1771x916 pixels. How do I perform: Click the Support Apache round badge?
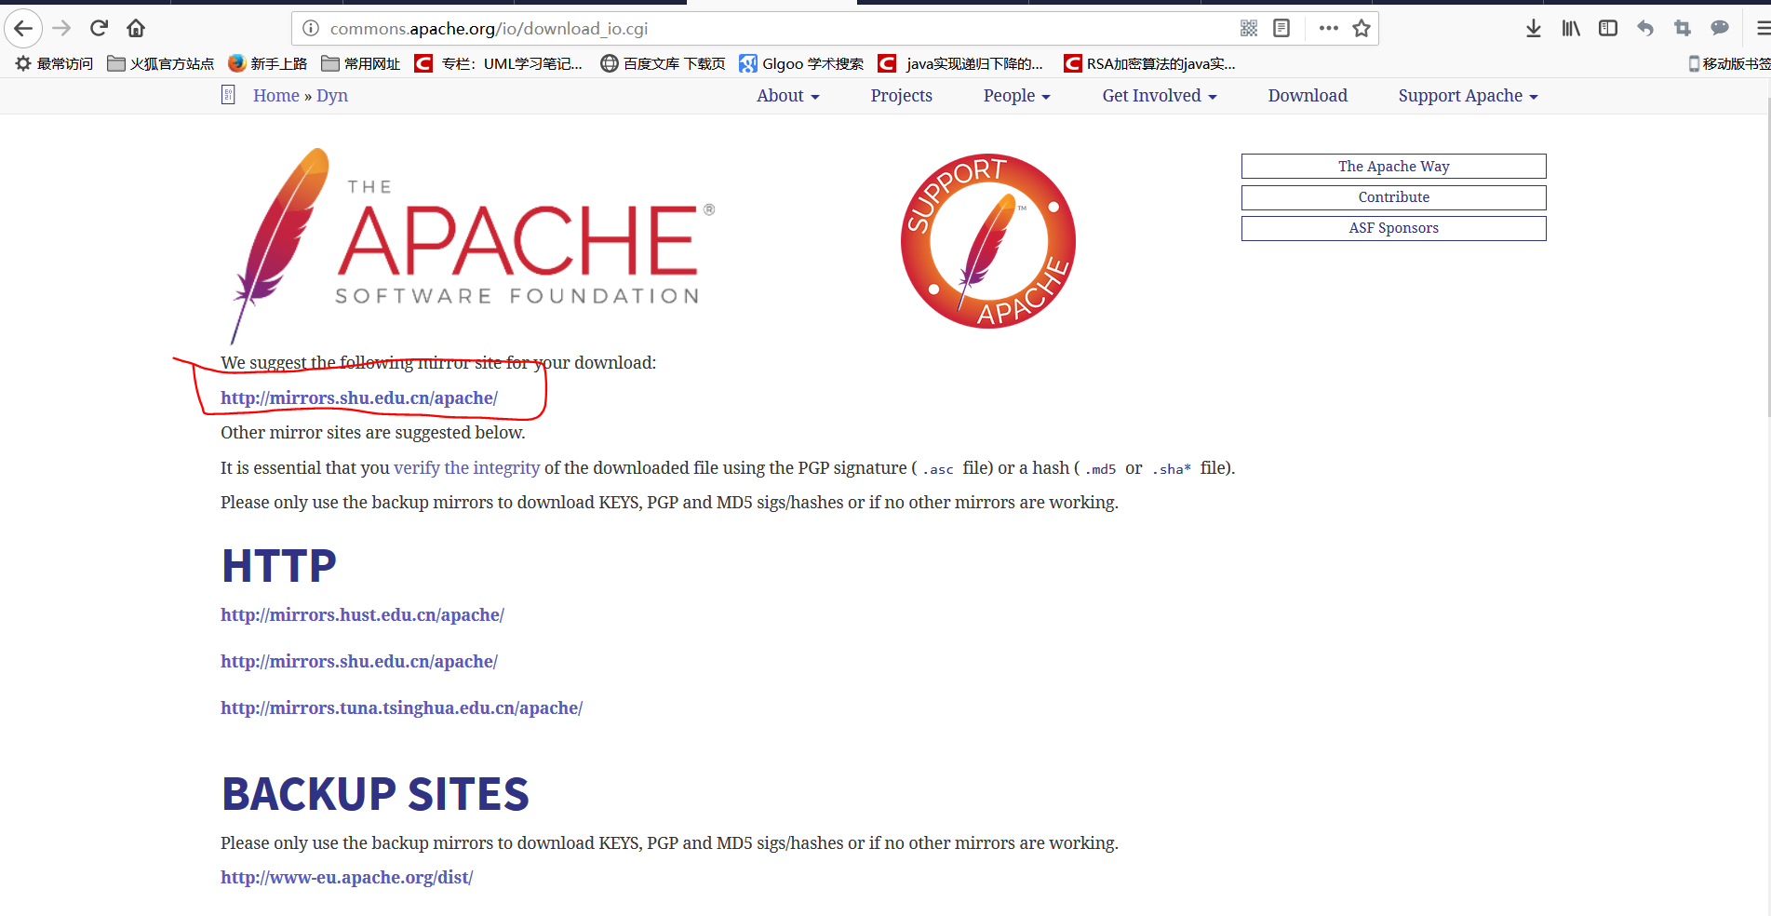988,241
